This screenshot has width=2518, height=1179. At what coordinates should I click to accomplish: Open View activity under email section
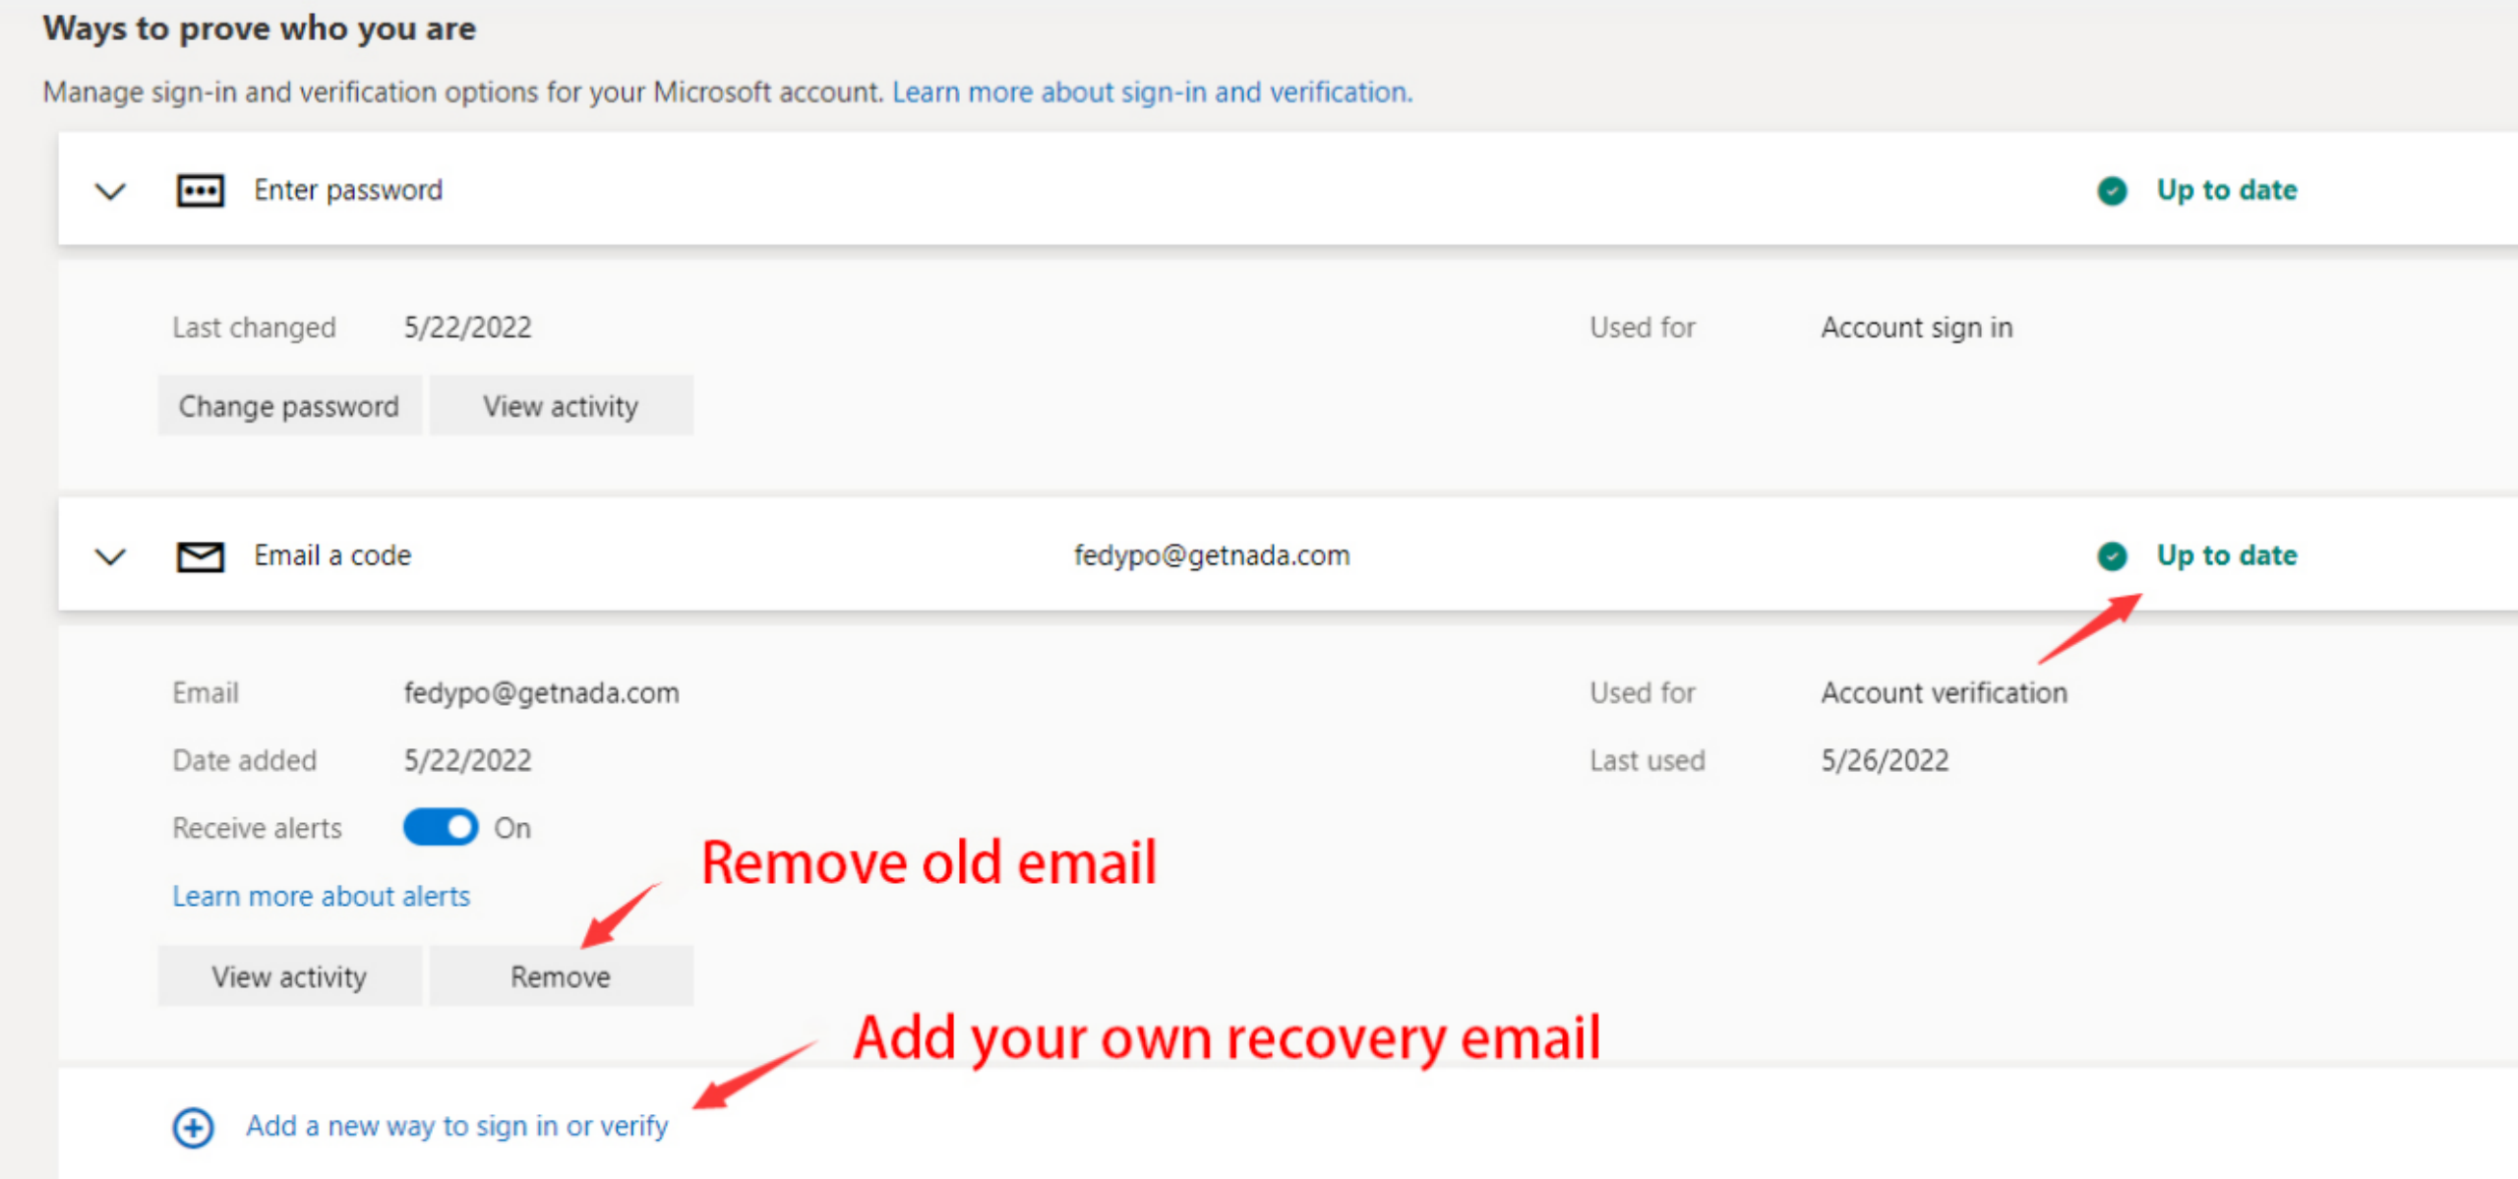pos(289,976)
